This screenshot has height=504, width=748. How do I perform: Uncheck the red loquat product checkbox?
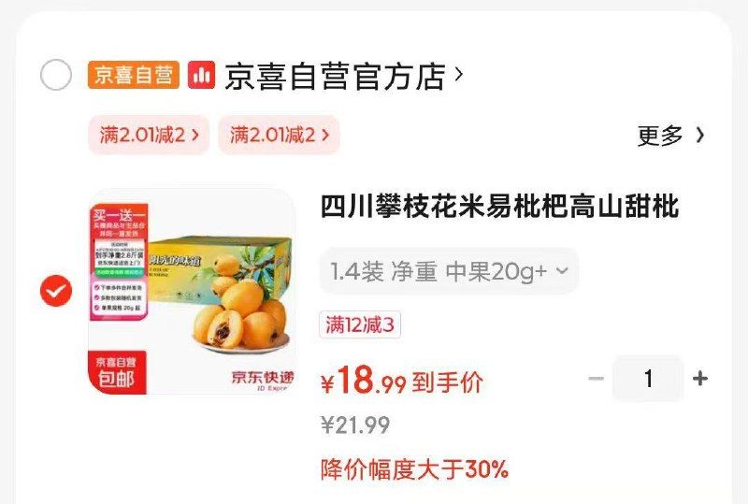(56, 291)
